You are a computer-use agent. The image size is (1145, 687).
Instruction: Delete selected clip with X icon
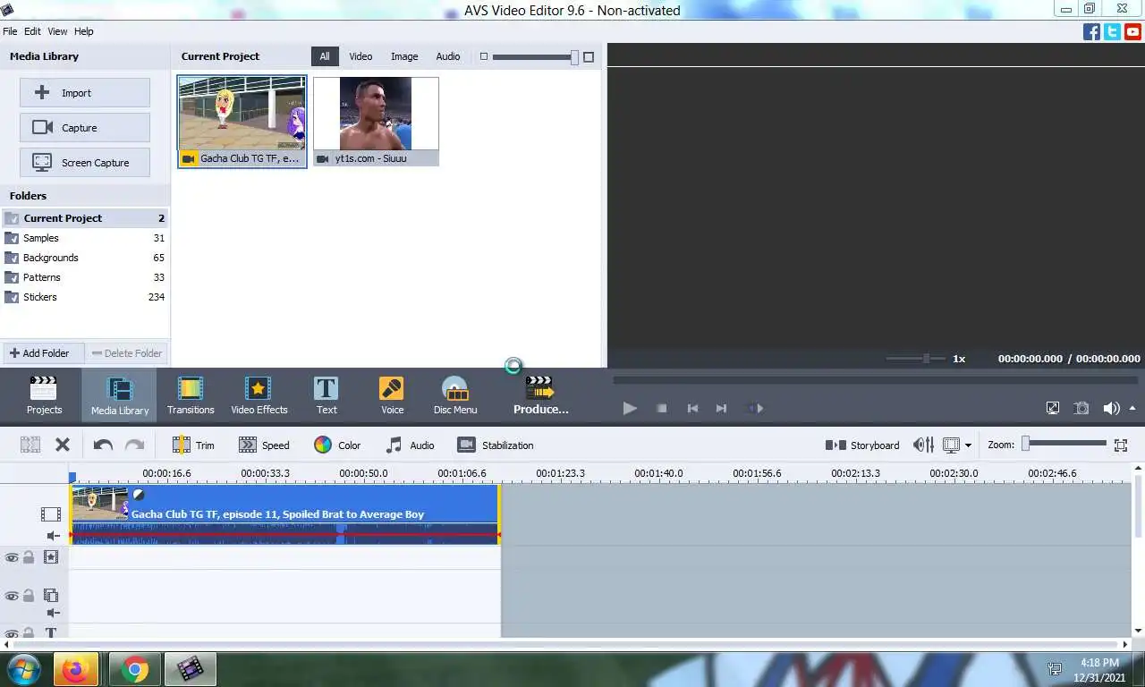click(63, 445)
